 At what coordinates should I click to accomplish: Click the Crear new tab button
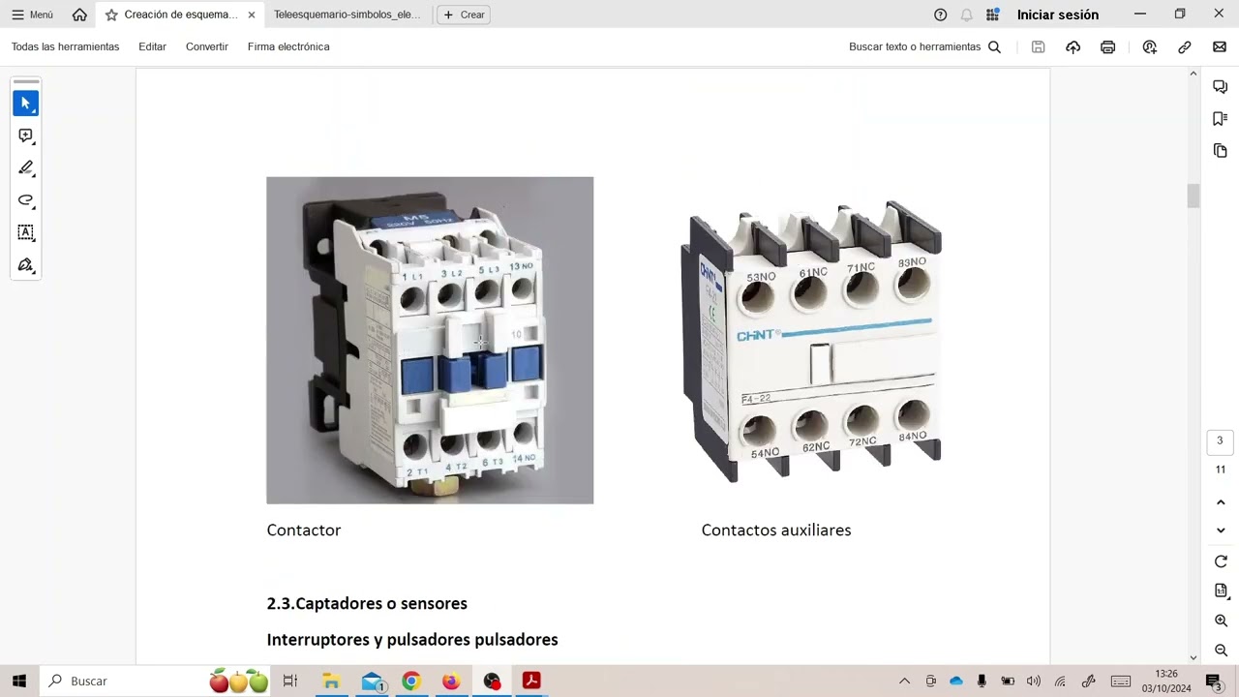(464, 15)
